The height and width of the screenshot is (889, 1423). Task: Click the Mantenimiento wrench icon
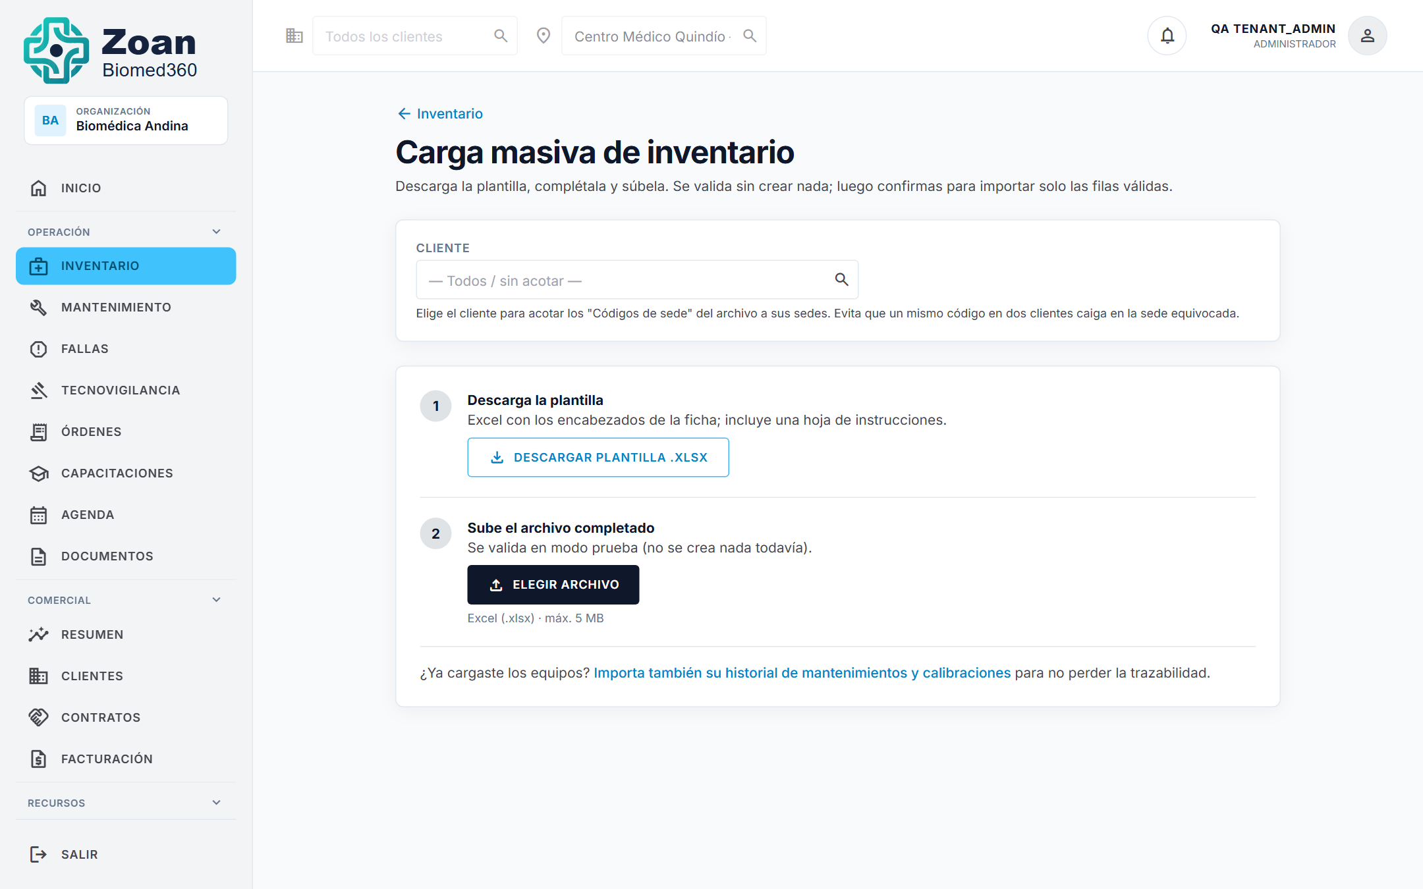39,308
